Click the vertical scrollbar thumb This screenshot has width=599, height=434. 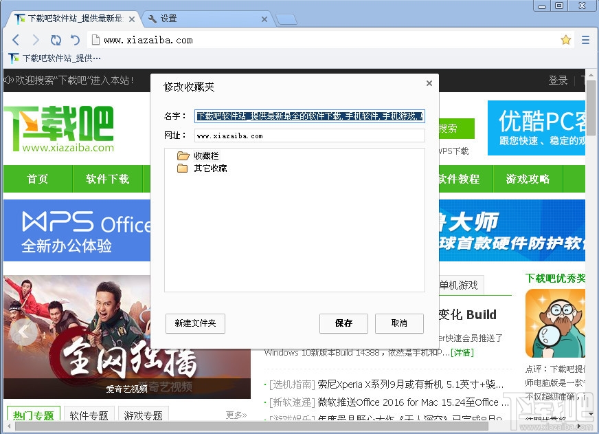591,108
